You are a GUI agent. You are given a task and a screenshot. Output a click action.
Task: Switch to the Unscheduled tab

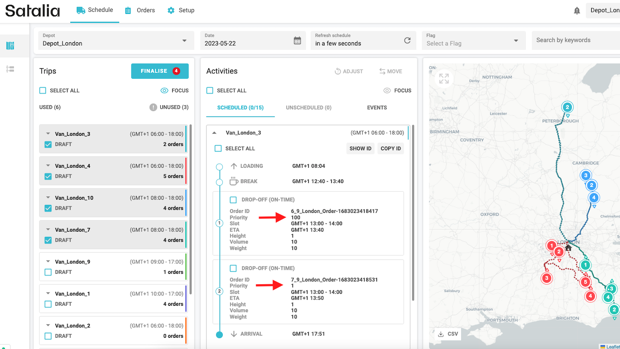coord(308,107)
